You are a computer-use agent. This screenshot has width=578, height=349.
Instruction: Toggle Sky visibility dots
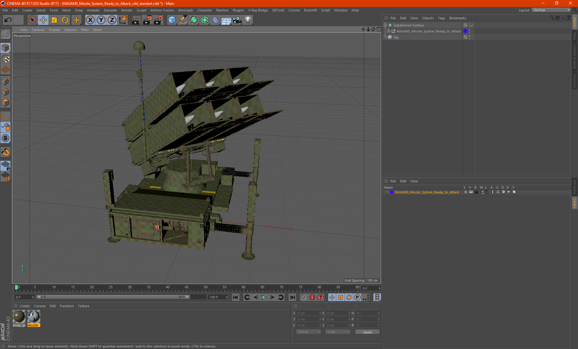469,37
